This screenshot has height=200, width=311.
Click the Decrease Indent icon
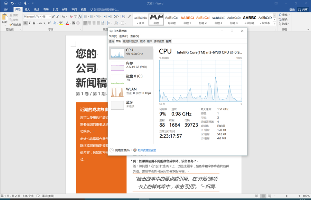(x=105, y=17)
